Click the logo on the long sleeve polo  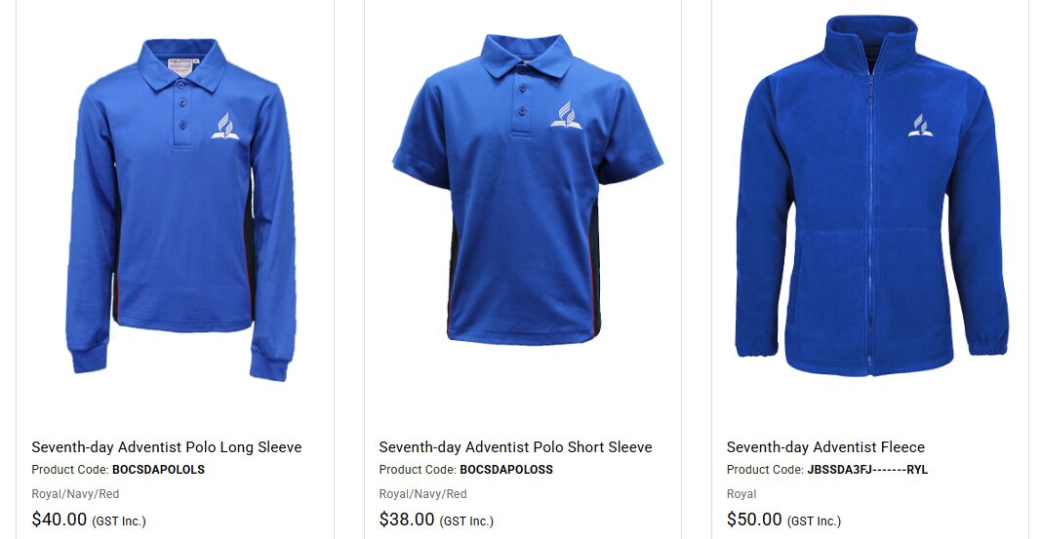pos(225,126)
